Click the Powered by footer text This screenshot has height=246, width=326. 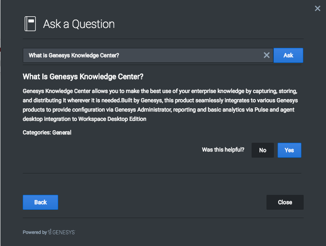coord(34,232)
